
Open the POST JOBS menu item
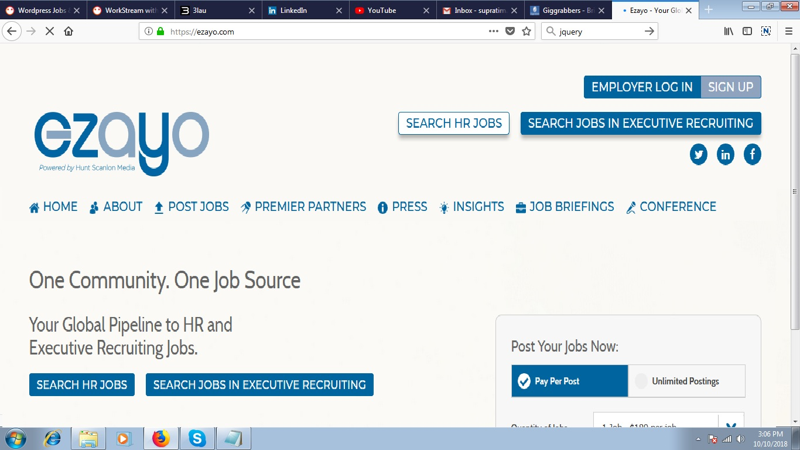[x=192, y=207]
